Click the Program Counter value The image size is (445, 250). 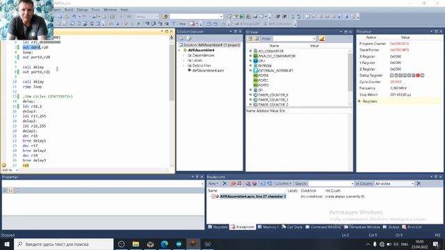399,44
